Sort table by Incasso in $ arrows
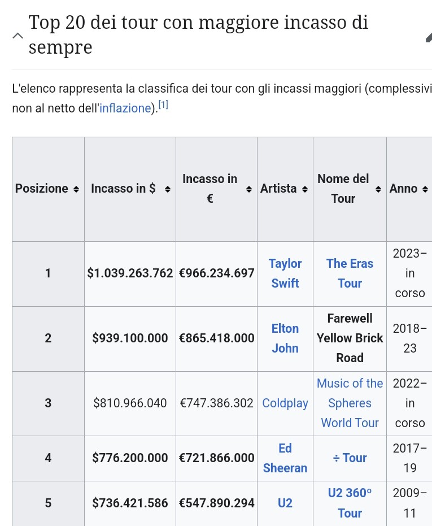432x526 pixels. 167,189
